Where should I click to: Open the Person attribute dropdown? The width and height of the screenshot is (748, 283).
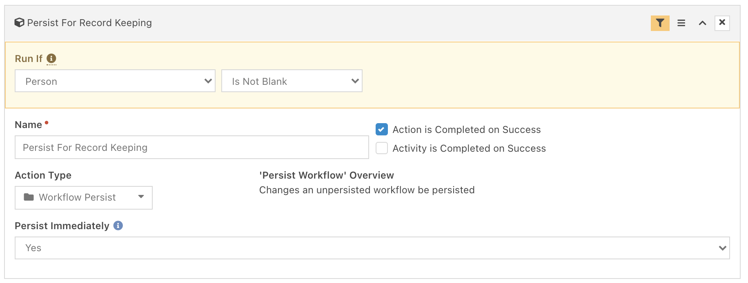tap(115, 81)
